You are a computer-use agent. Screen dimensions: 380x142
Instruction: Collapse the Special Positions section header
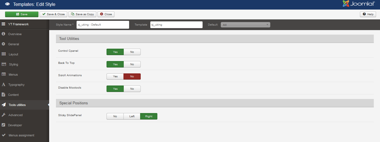pyautogui.click(x=215, y=103)
